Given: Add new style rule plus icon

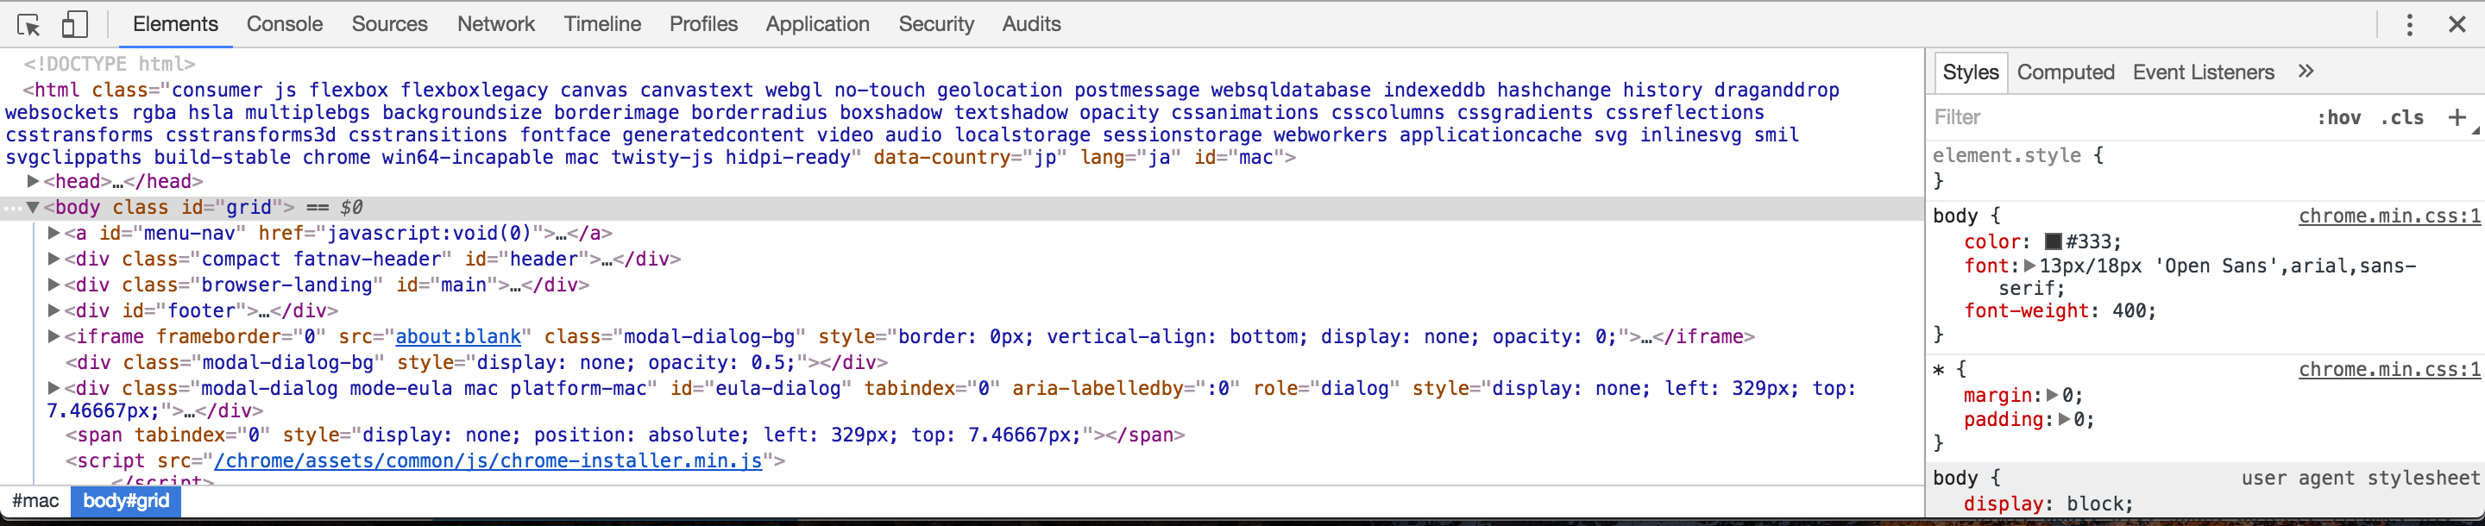Looking at the screenshot, I should point(2457,117).
